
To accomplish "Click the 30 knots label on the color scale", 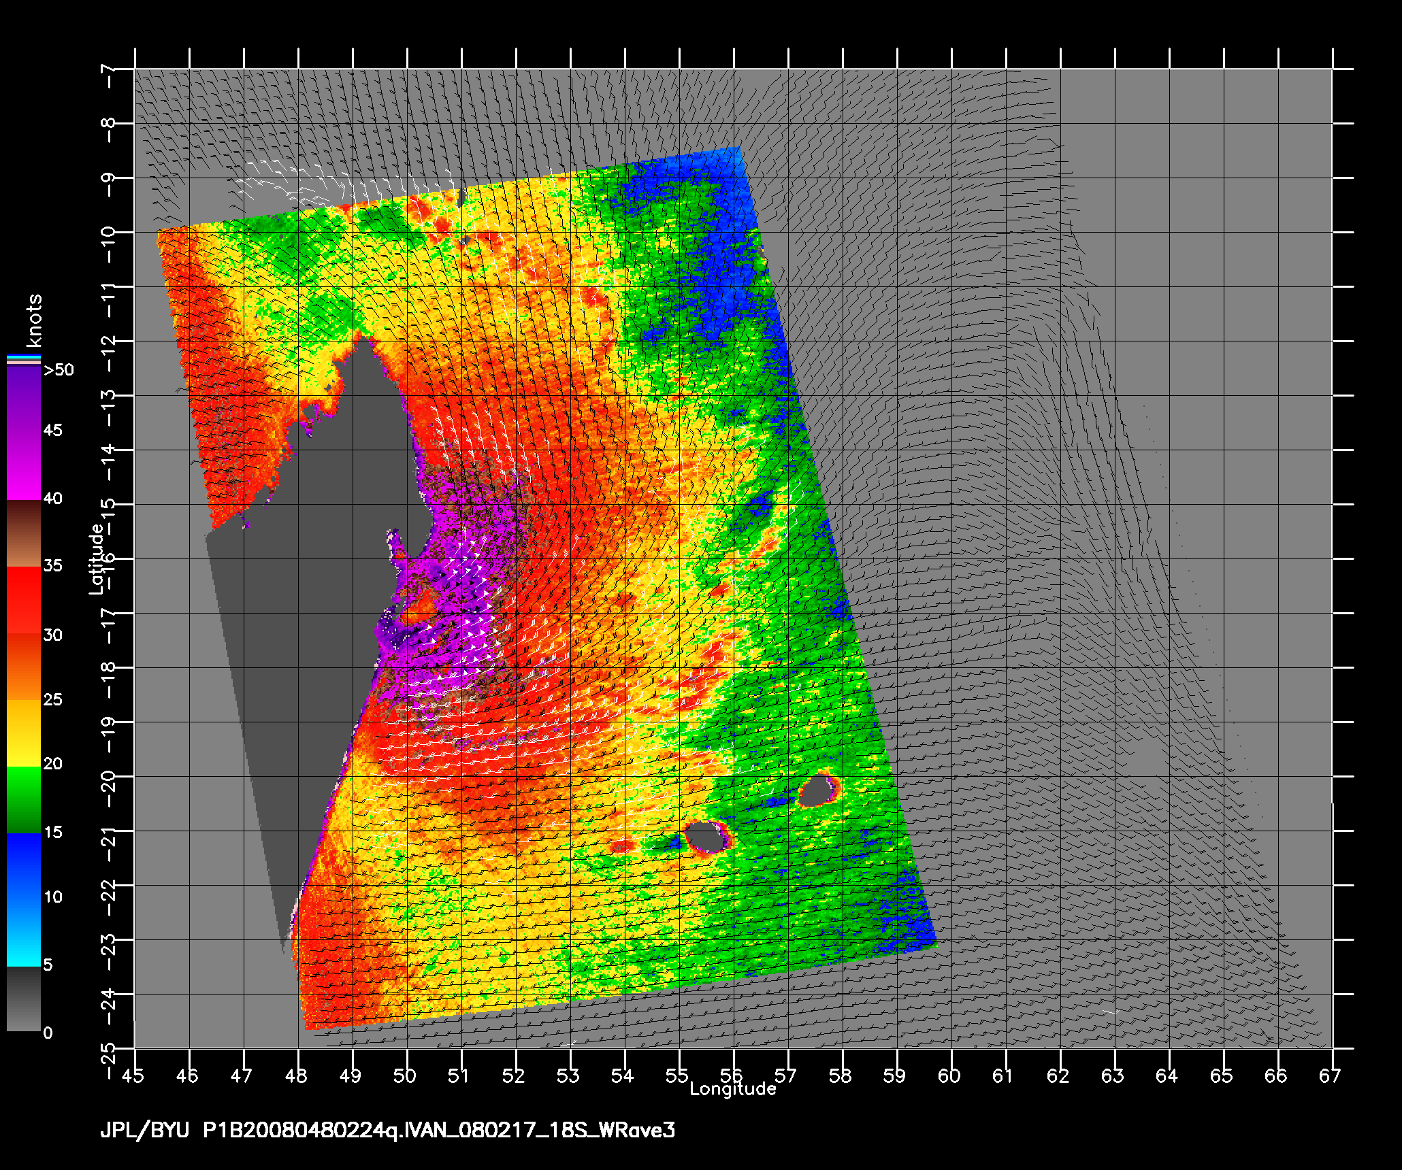I will (x=52, y=635).
